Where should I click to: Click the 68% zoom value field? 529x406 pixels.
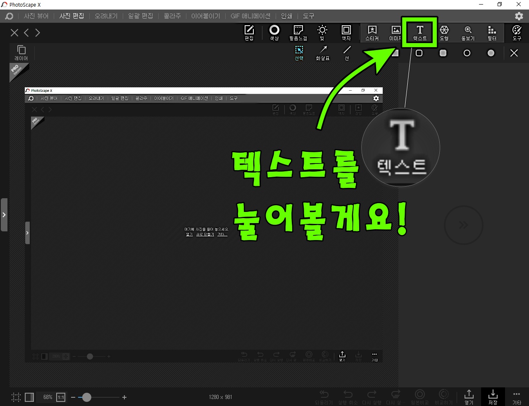(x=48, y=397)
